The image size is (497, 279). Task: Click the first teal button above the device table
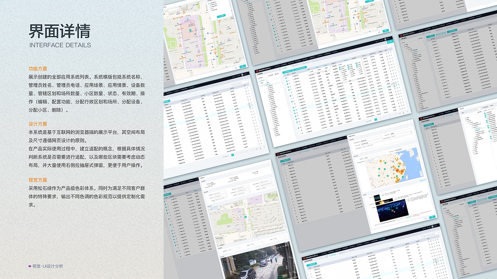(288, 72)
